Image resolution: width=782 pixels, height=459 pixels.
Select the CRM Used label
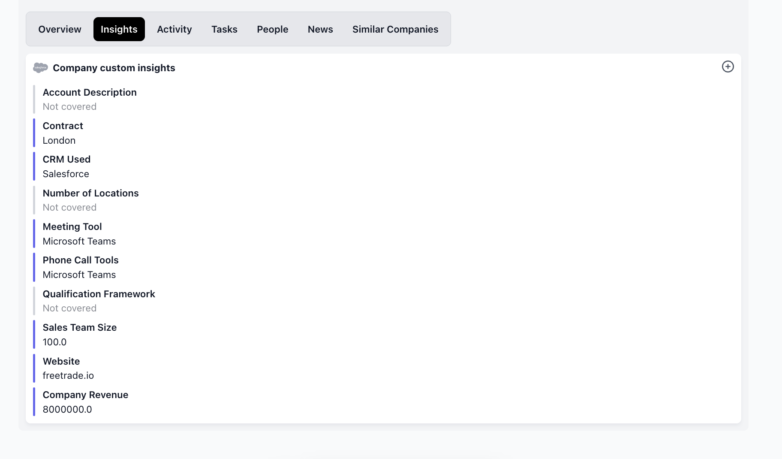tap(67, 159)
